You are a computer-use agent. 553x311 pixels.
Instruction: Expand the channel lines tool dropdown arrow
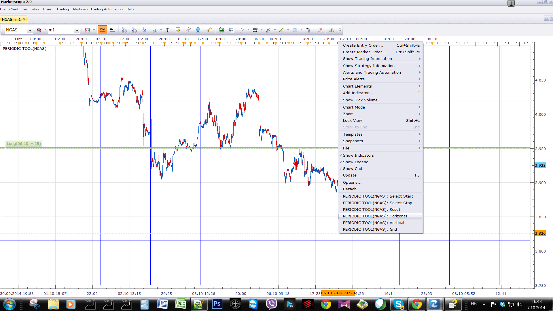(248, 30)
